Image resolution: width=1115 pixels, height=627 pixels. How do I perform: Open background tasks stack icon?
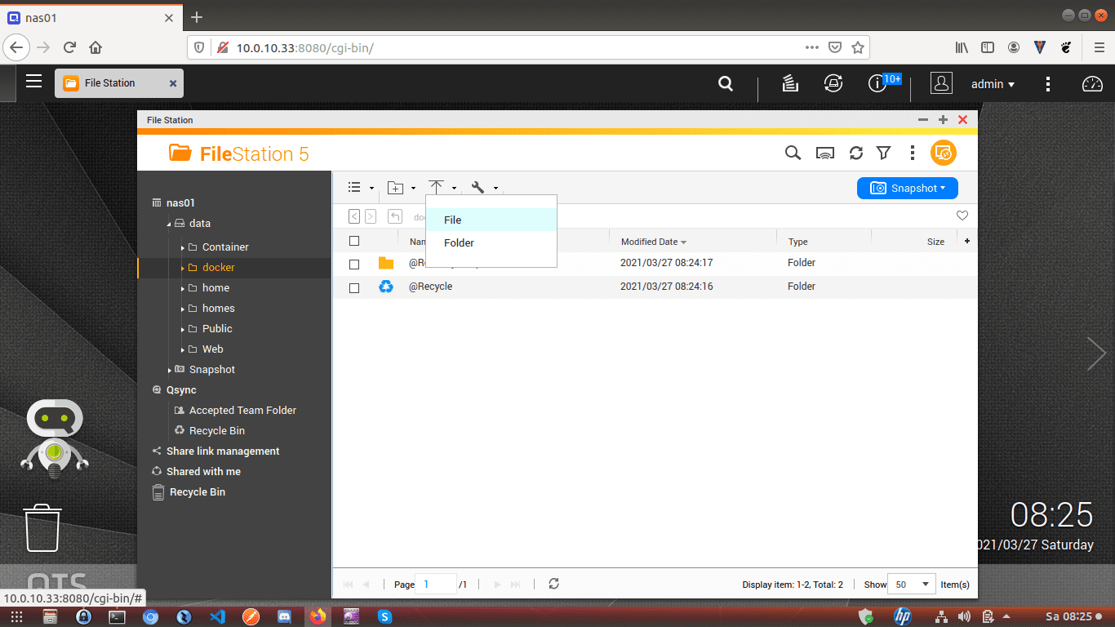click(x=789, y=83)
